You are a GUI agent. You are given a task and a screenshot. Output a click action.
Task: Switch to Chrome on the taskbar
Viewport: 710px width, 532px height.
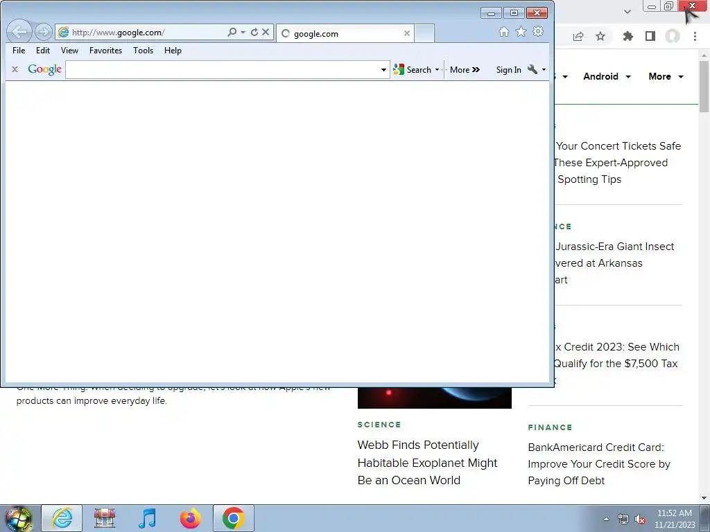(233, 518)
